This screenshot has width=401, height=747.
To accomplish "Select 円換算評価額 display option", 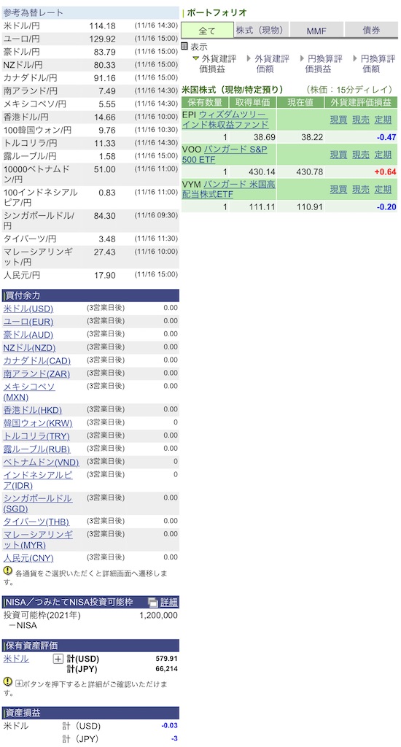I will (x=374, y=64).
